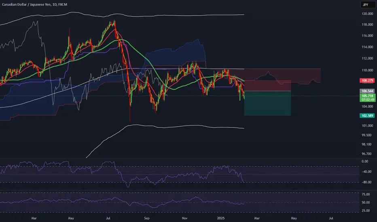Click the 114.000 price axis value

367,47
